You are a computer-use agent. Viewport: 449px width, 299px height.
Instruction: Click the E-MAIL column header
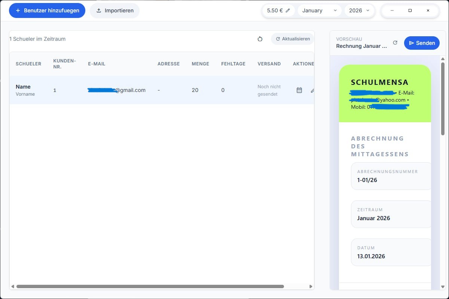97,64
